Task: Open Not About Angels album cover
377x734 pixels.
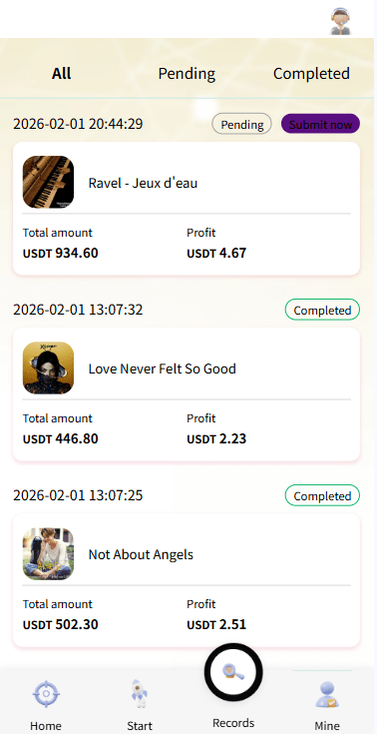Action: click(48, 554)
